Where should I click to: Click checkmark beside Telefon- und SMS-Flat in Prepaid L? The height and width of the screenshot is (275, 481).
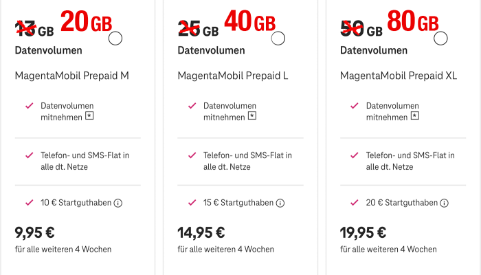192,155
